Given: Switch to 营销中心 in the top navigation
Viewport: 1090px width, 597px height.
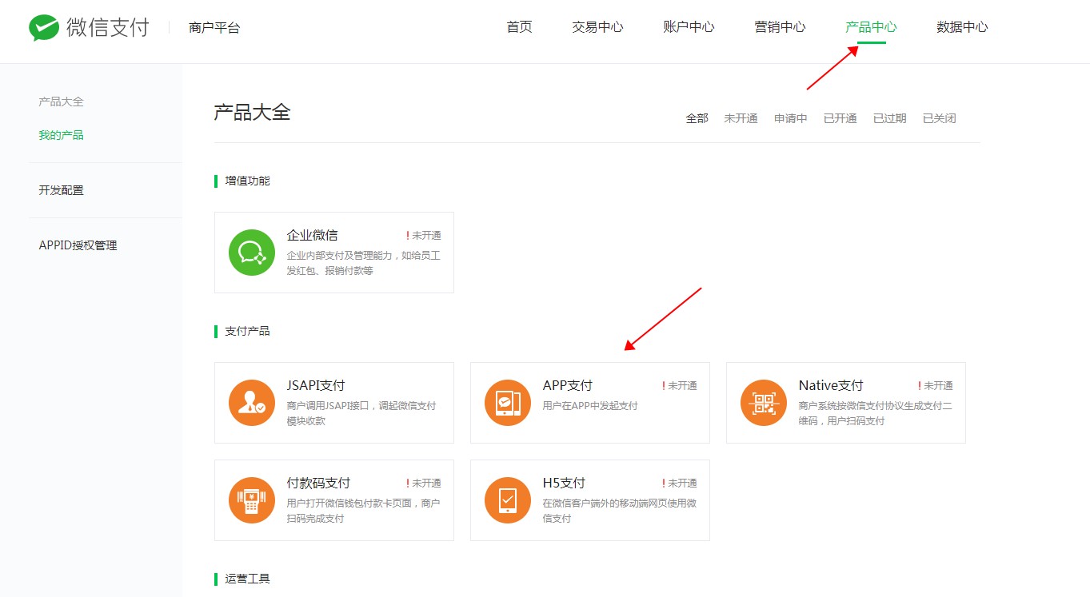Looking at the screenshot, I should [780, 27].
